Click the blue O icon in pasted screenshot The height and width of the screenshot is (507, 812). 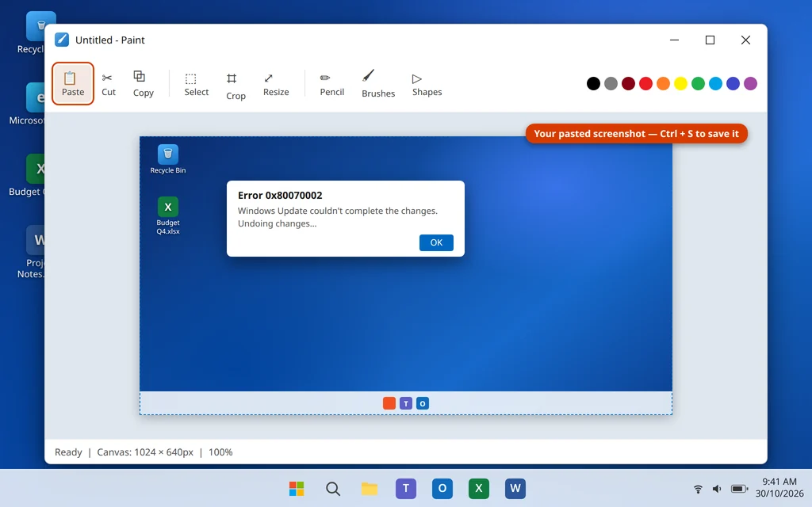point(423,403)
